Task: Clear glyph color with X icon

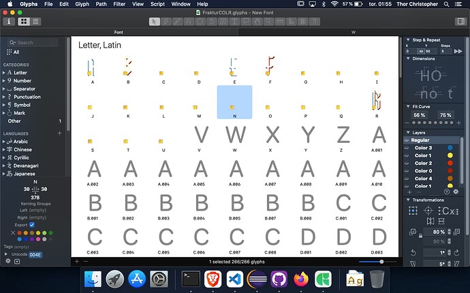Action: pyautogui.click(x=13, y=233)
